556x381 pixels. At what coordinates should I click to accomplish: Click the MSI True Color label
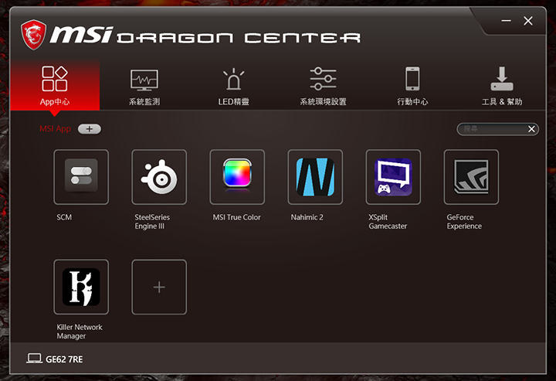coord(236,217)
